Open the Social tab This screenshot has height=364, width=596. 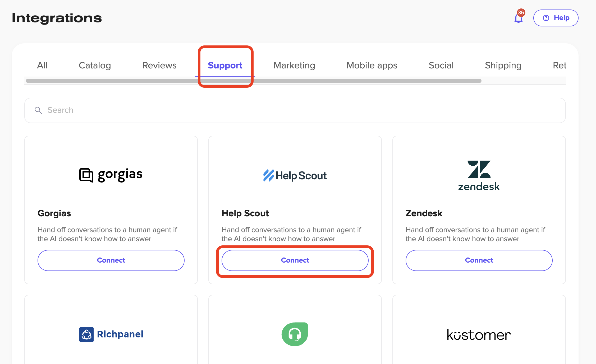pos(441,65)
